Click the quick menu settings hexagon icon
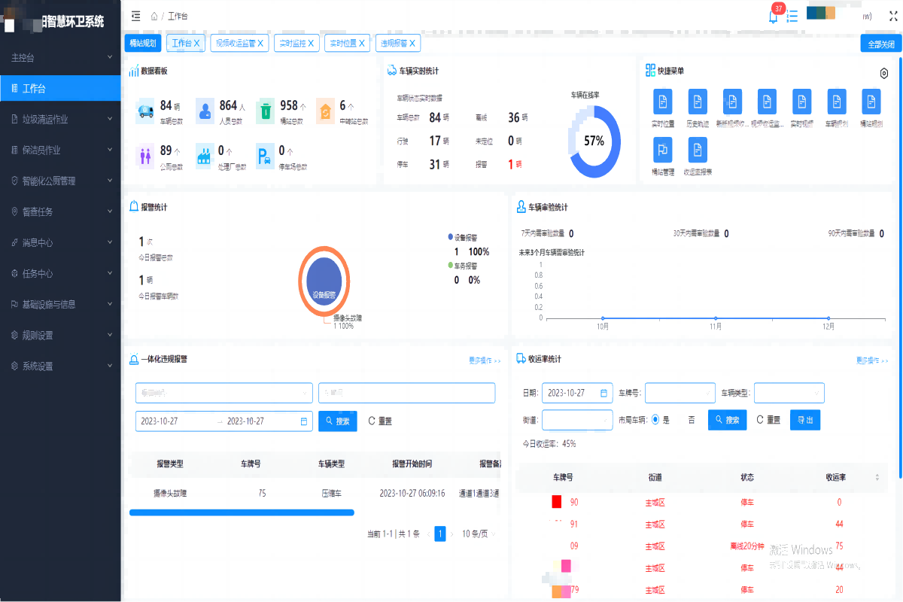Viewport: 903px width, 602px height. (884, 73)
